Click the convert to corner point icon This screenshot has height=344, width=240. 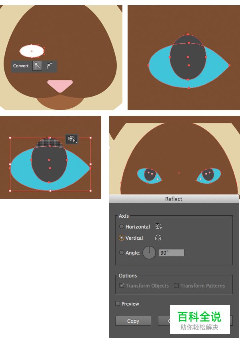point(37,66)
